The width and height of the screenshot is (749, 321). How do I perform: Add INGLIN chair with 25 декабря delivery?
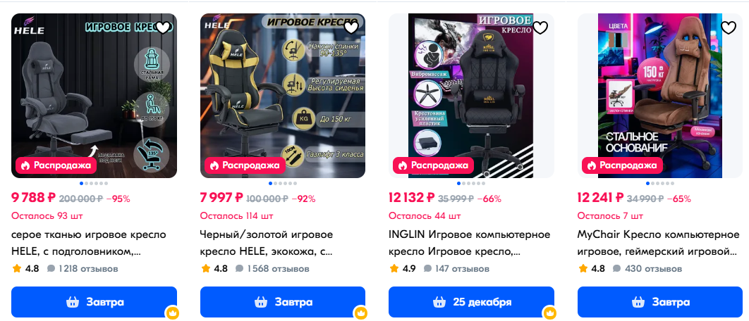471,302
